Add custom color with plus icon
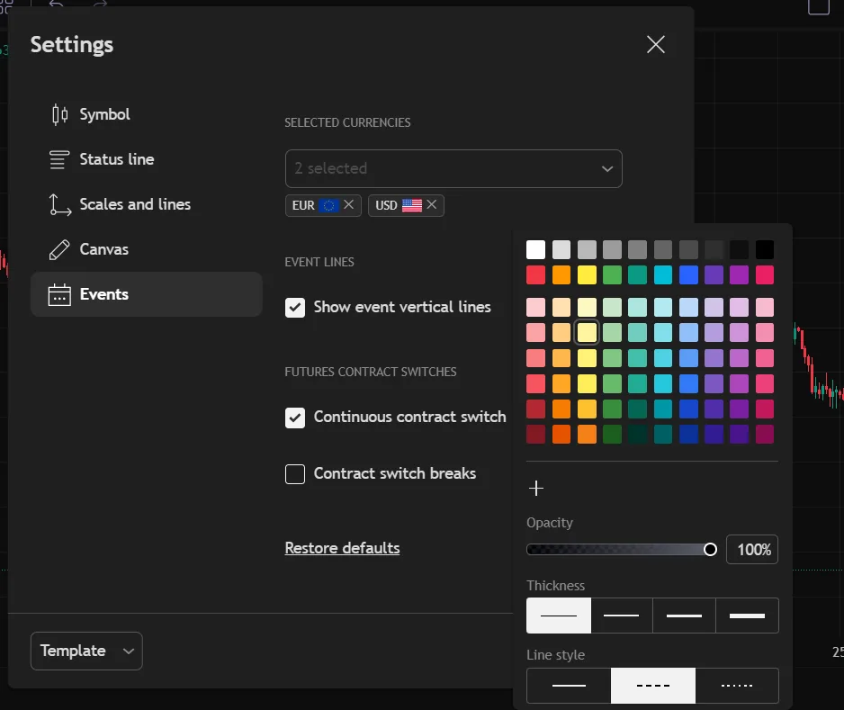This screenshot has height=710, width=844. pos(536,489)
